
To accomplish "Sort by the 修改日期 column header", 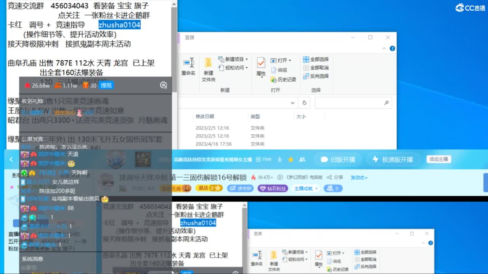I will point(205,116).
